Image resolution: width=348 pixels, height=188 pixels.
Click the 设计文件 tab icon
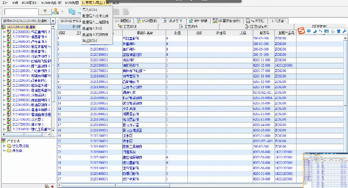click(x=165, y=21)
